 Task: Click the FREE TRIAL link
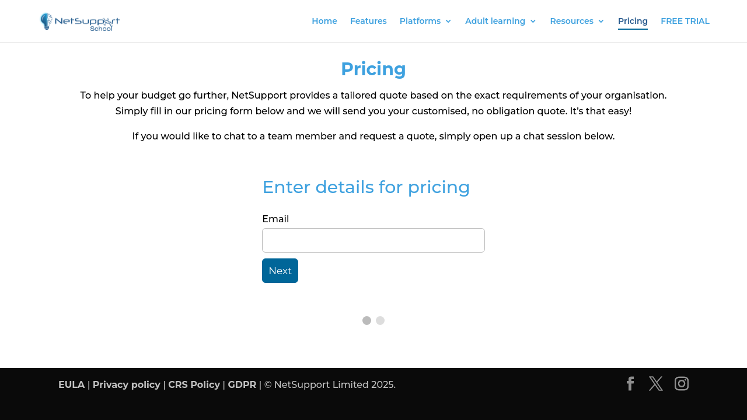pyautogui.click(x=685, y=21)
